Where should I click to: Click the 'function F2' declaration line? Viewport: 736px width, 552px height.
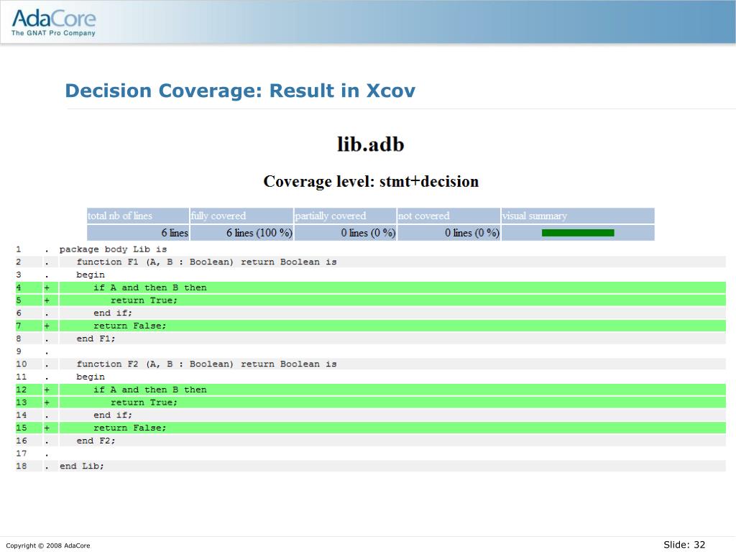click(206, 364)
